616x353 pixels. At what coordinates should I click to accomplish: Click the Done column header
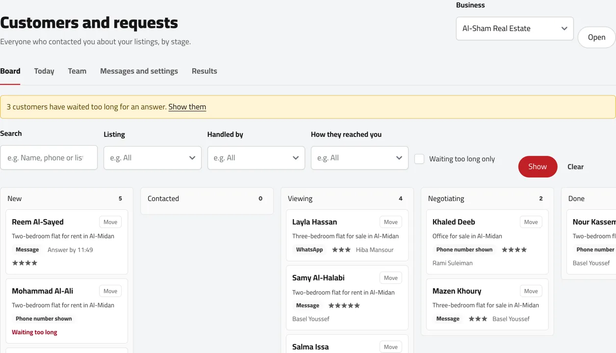coord(576,199)
